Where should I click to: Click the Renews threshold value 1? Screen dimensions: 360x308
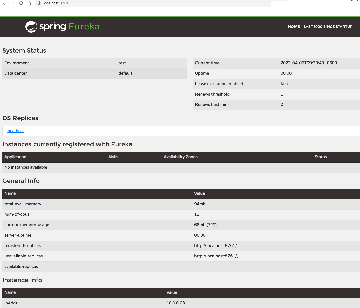coord(282,94)
